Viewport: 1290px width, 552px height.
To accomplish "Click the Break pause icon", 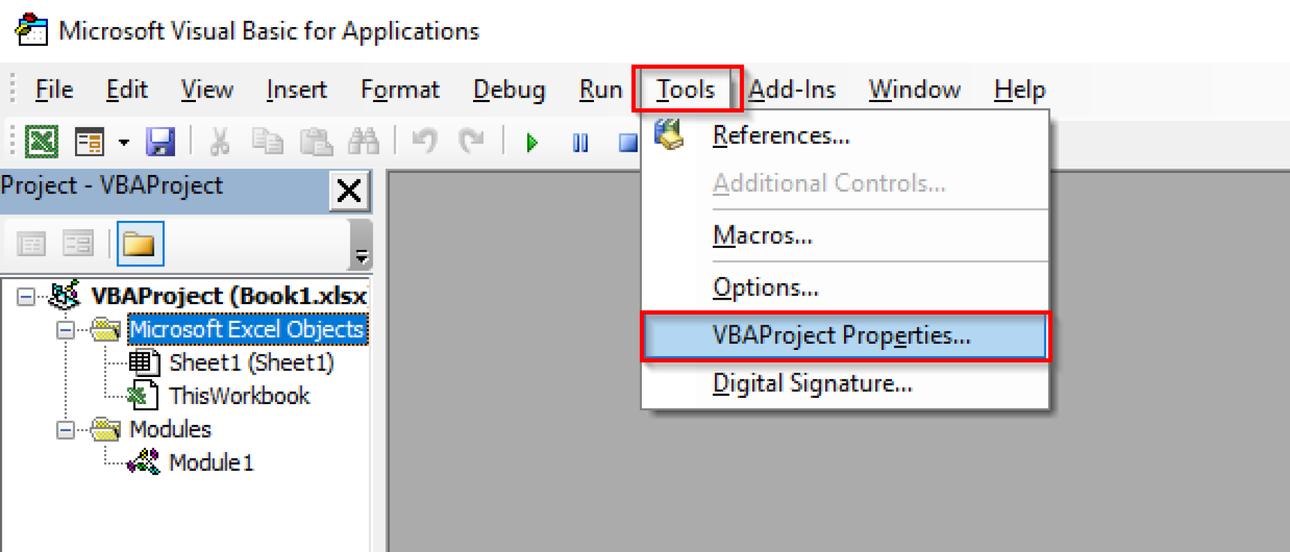I will tap(579, 141).
